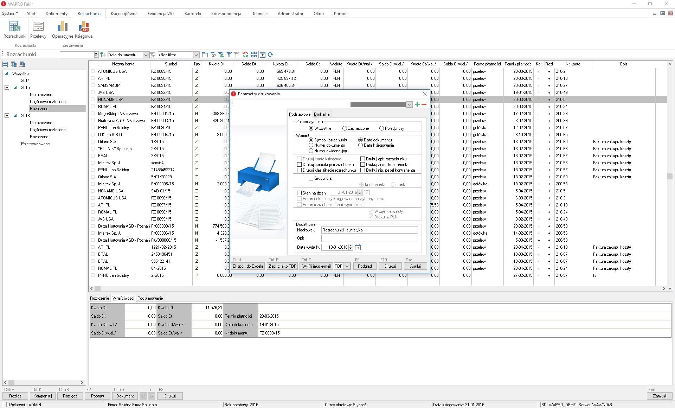Click the green plus icon in print dialog

click(x=417, y=104)
